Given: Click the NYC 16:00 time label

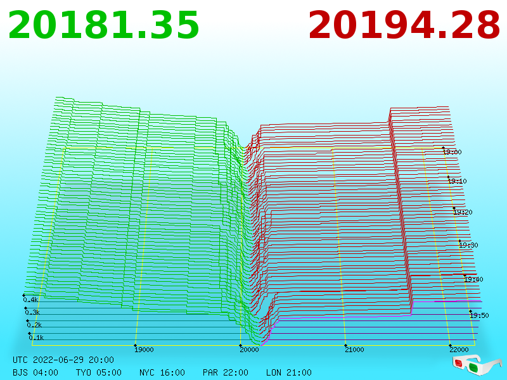Looking at the screenshot, I should coord(162,372).
